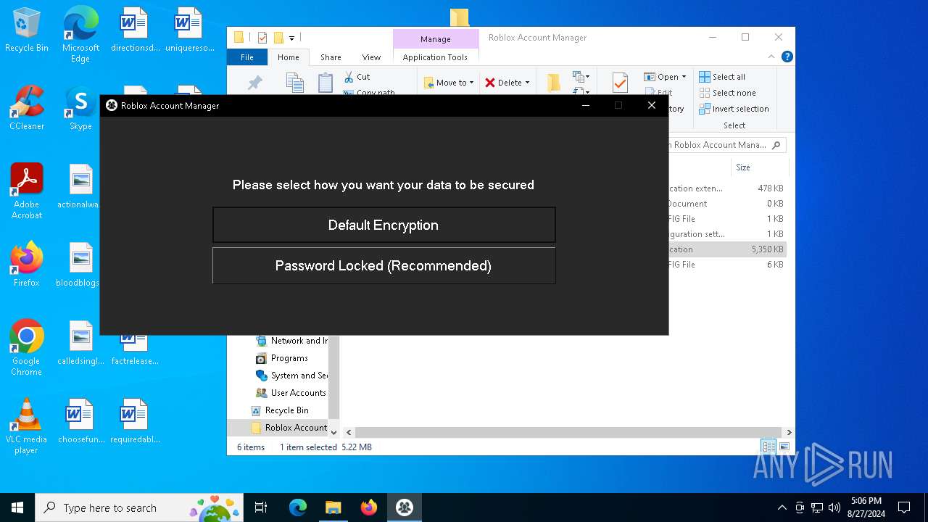This screenshot has height=522, width=928.
Task: Select Recycle Bin in navigation pane
Action: (279, 410)
